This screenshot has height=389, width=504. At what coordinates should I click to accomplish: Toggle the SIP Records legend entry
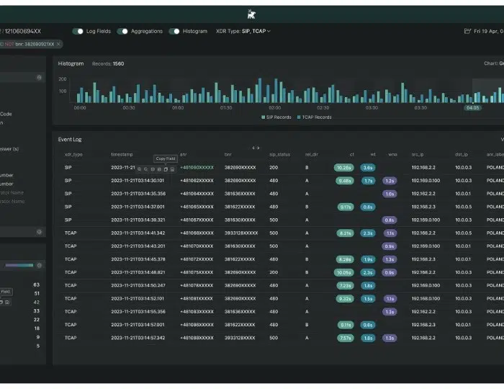coord(276,117)
